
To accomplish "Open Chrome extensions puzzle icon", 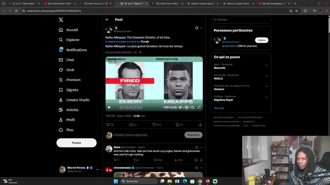I will pos(305,11).
